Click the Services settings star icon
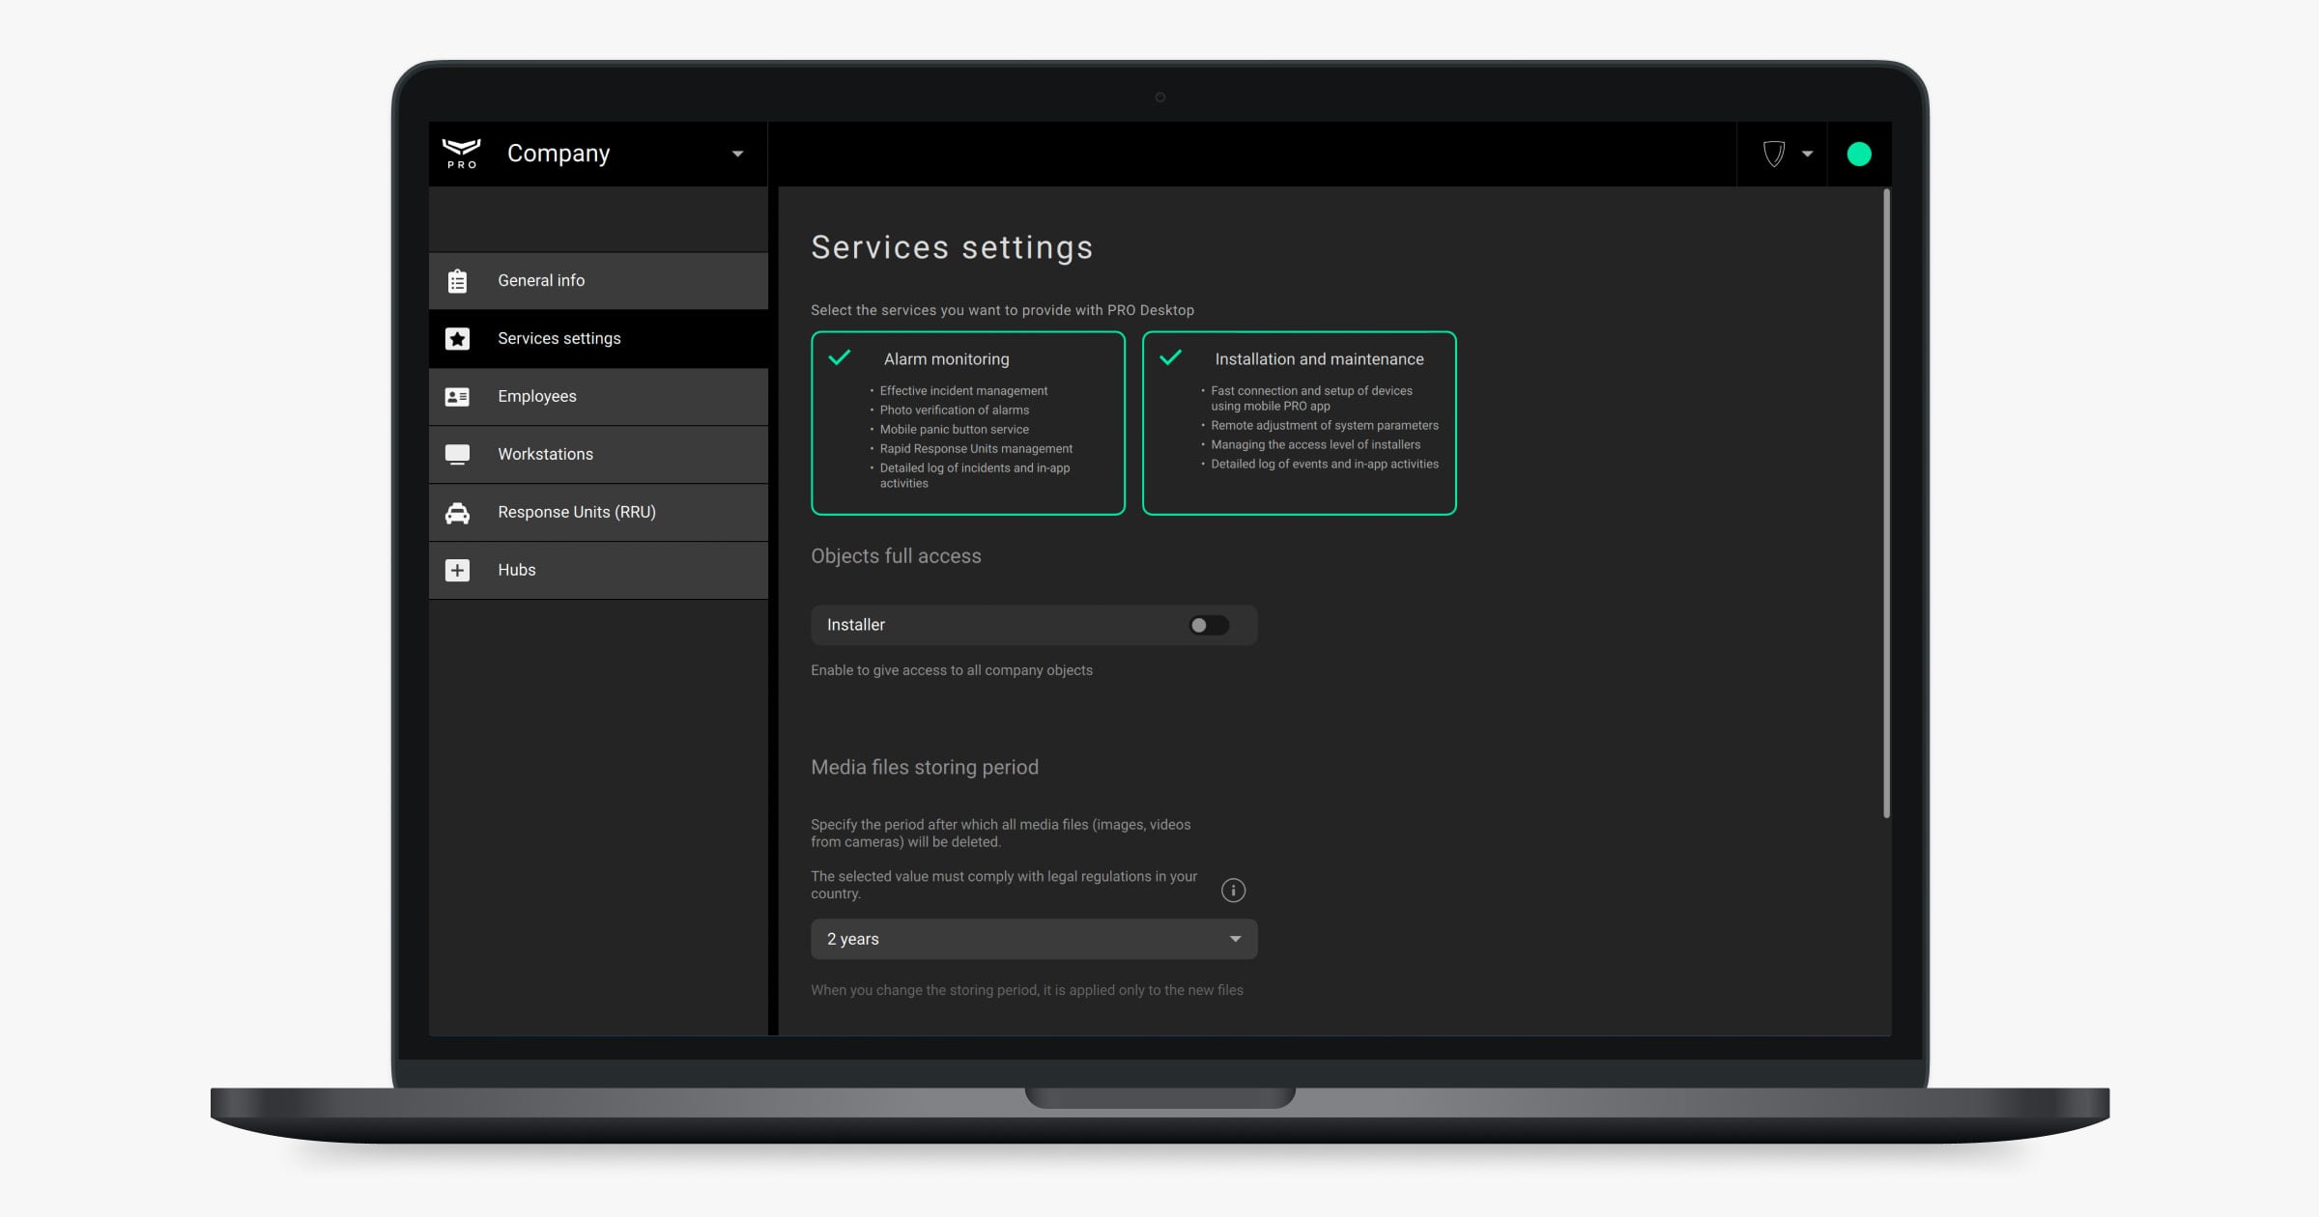This screenshot has height=1217, width=2319. [x=457, y=339]
